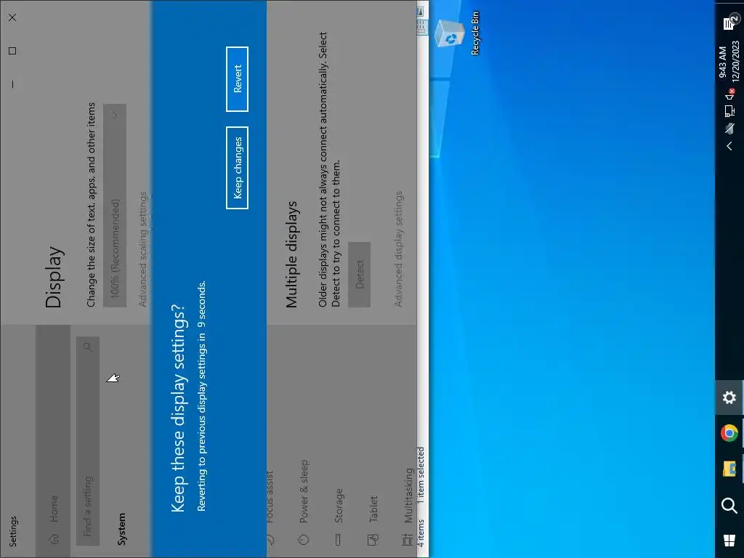Click the taskbar Search magnifier icon

point(729,506)
